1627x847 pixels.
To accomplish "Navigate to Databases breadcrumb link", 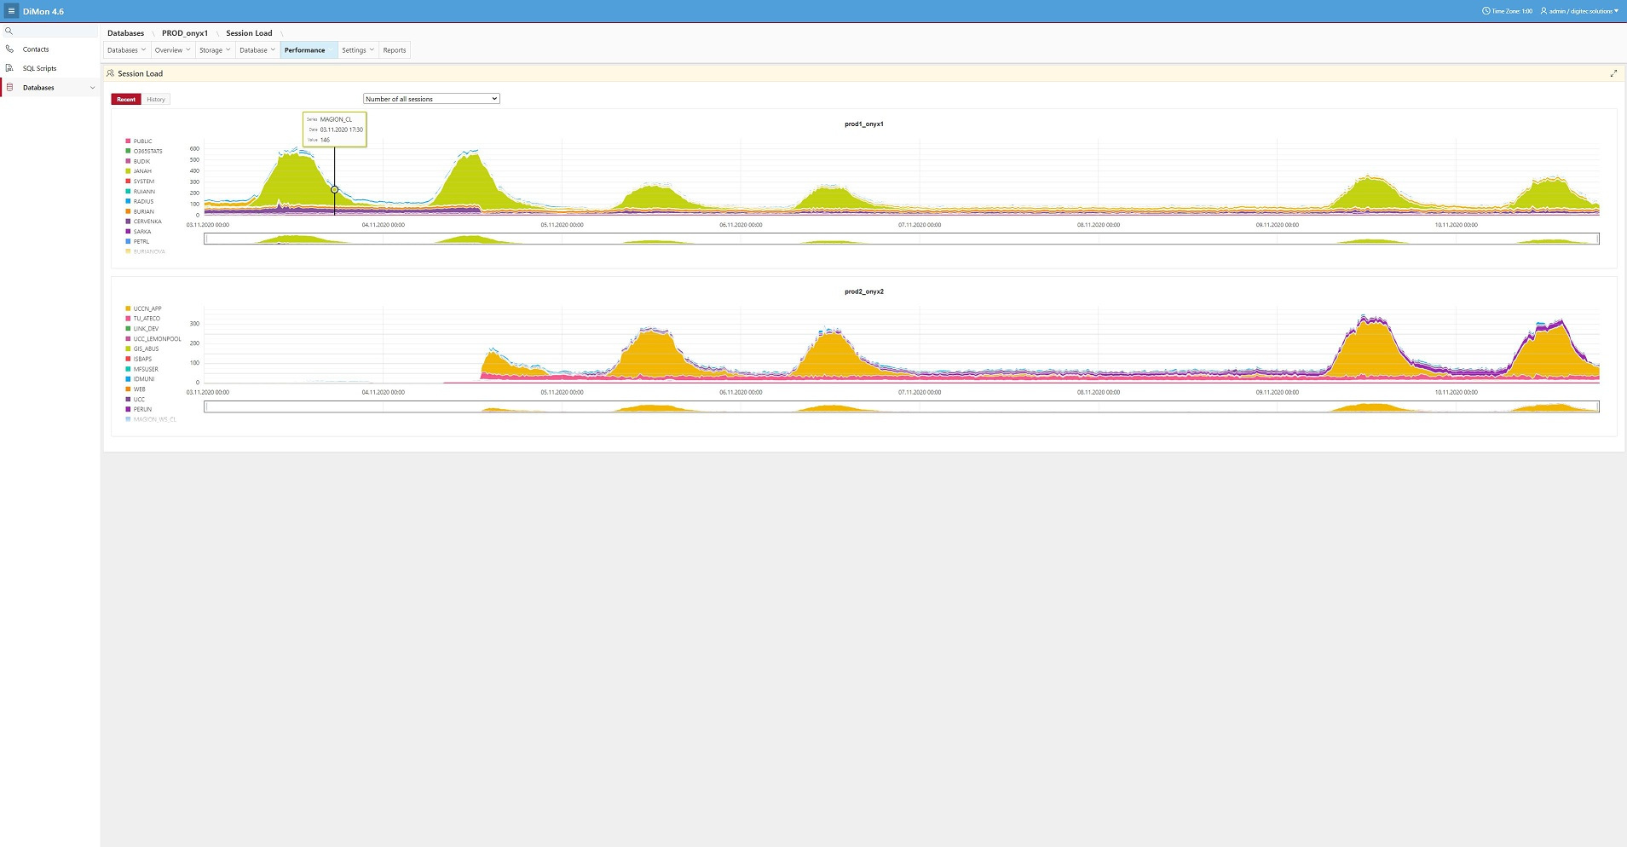I will (x=125, y=33).
